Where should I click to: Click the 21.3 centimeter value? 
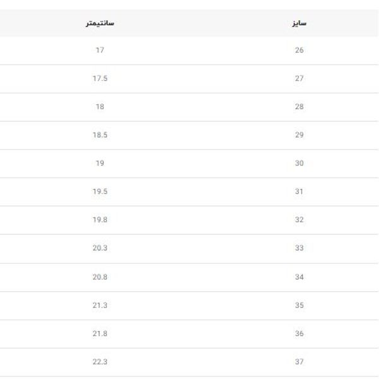coord(100,305)
